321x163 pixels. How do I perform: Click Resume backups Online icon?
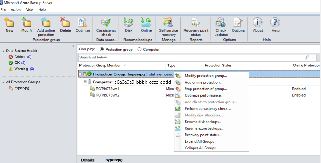click(x=146, y=22)
